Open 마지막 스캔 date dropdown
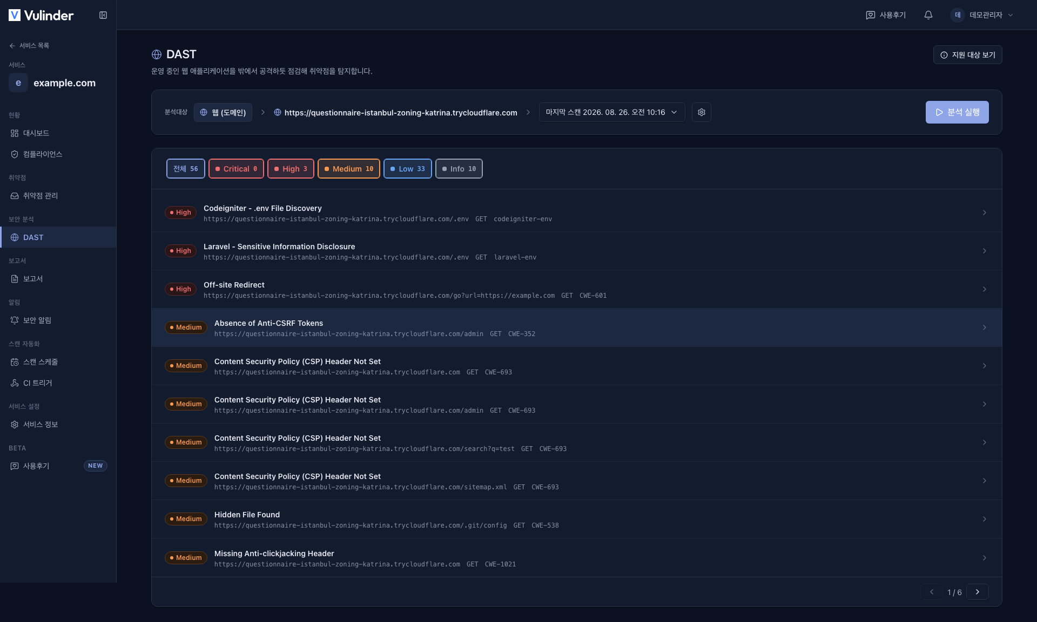Viewport: 1037px width, 622px height. [x=612, y=112]
